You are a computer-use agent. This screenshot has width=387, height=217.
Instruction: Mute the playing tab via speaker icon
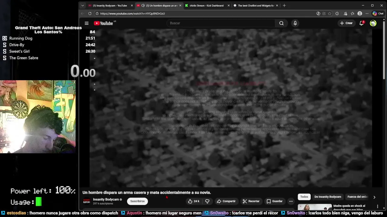pyautogui.click(x=143, y=5)
